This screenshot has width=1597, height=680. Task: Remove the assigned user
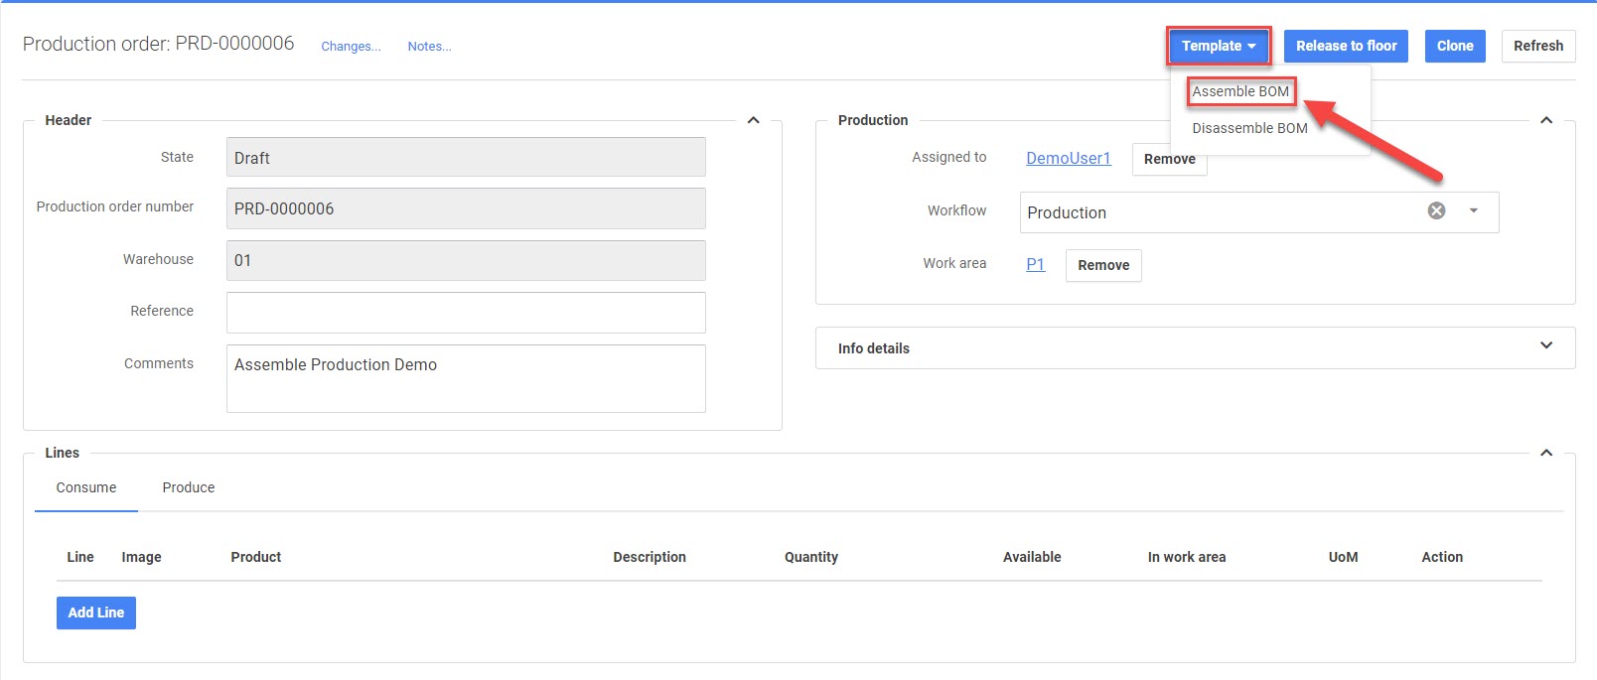(1169, 160)
